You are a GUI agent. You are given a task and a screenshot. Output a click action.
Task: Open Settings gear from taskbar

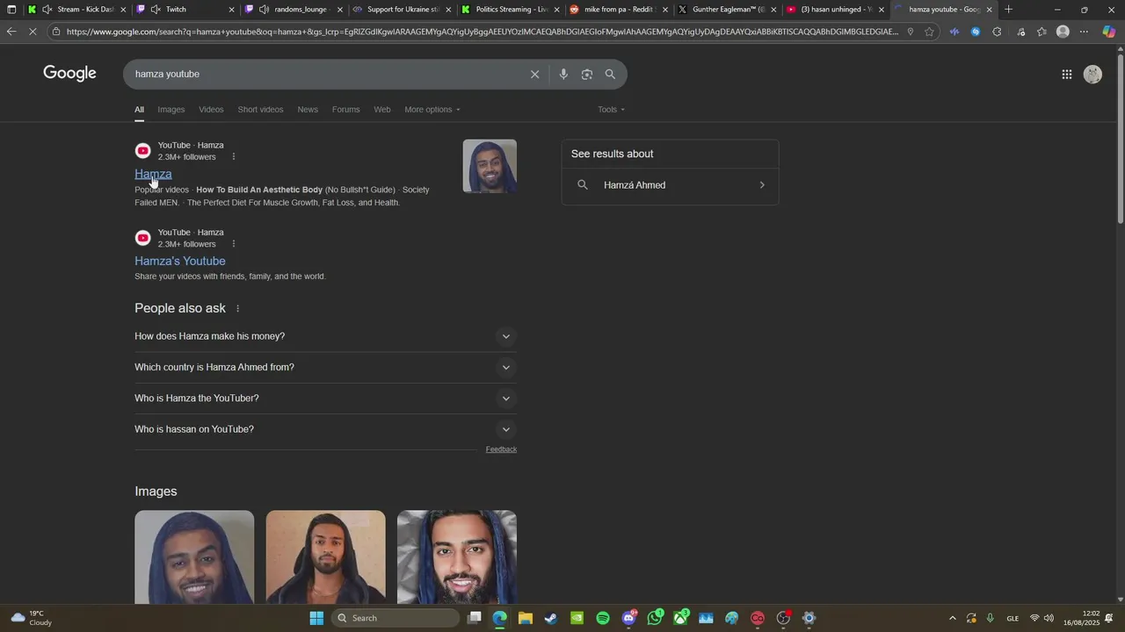pyautogui.click(x=809, y=618)
